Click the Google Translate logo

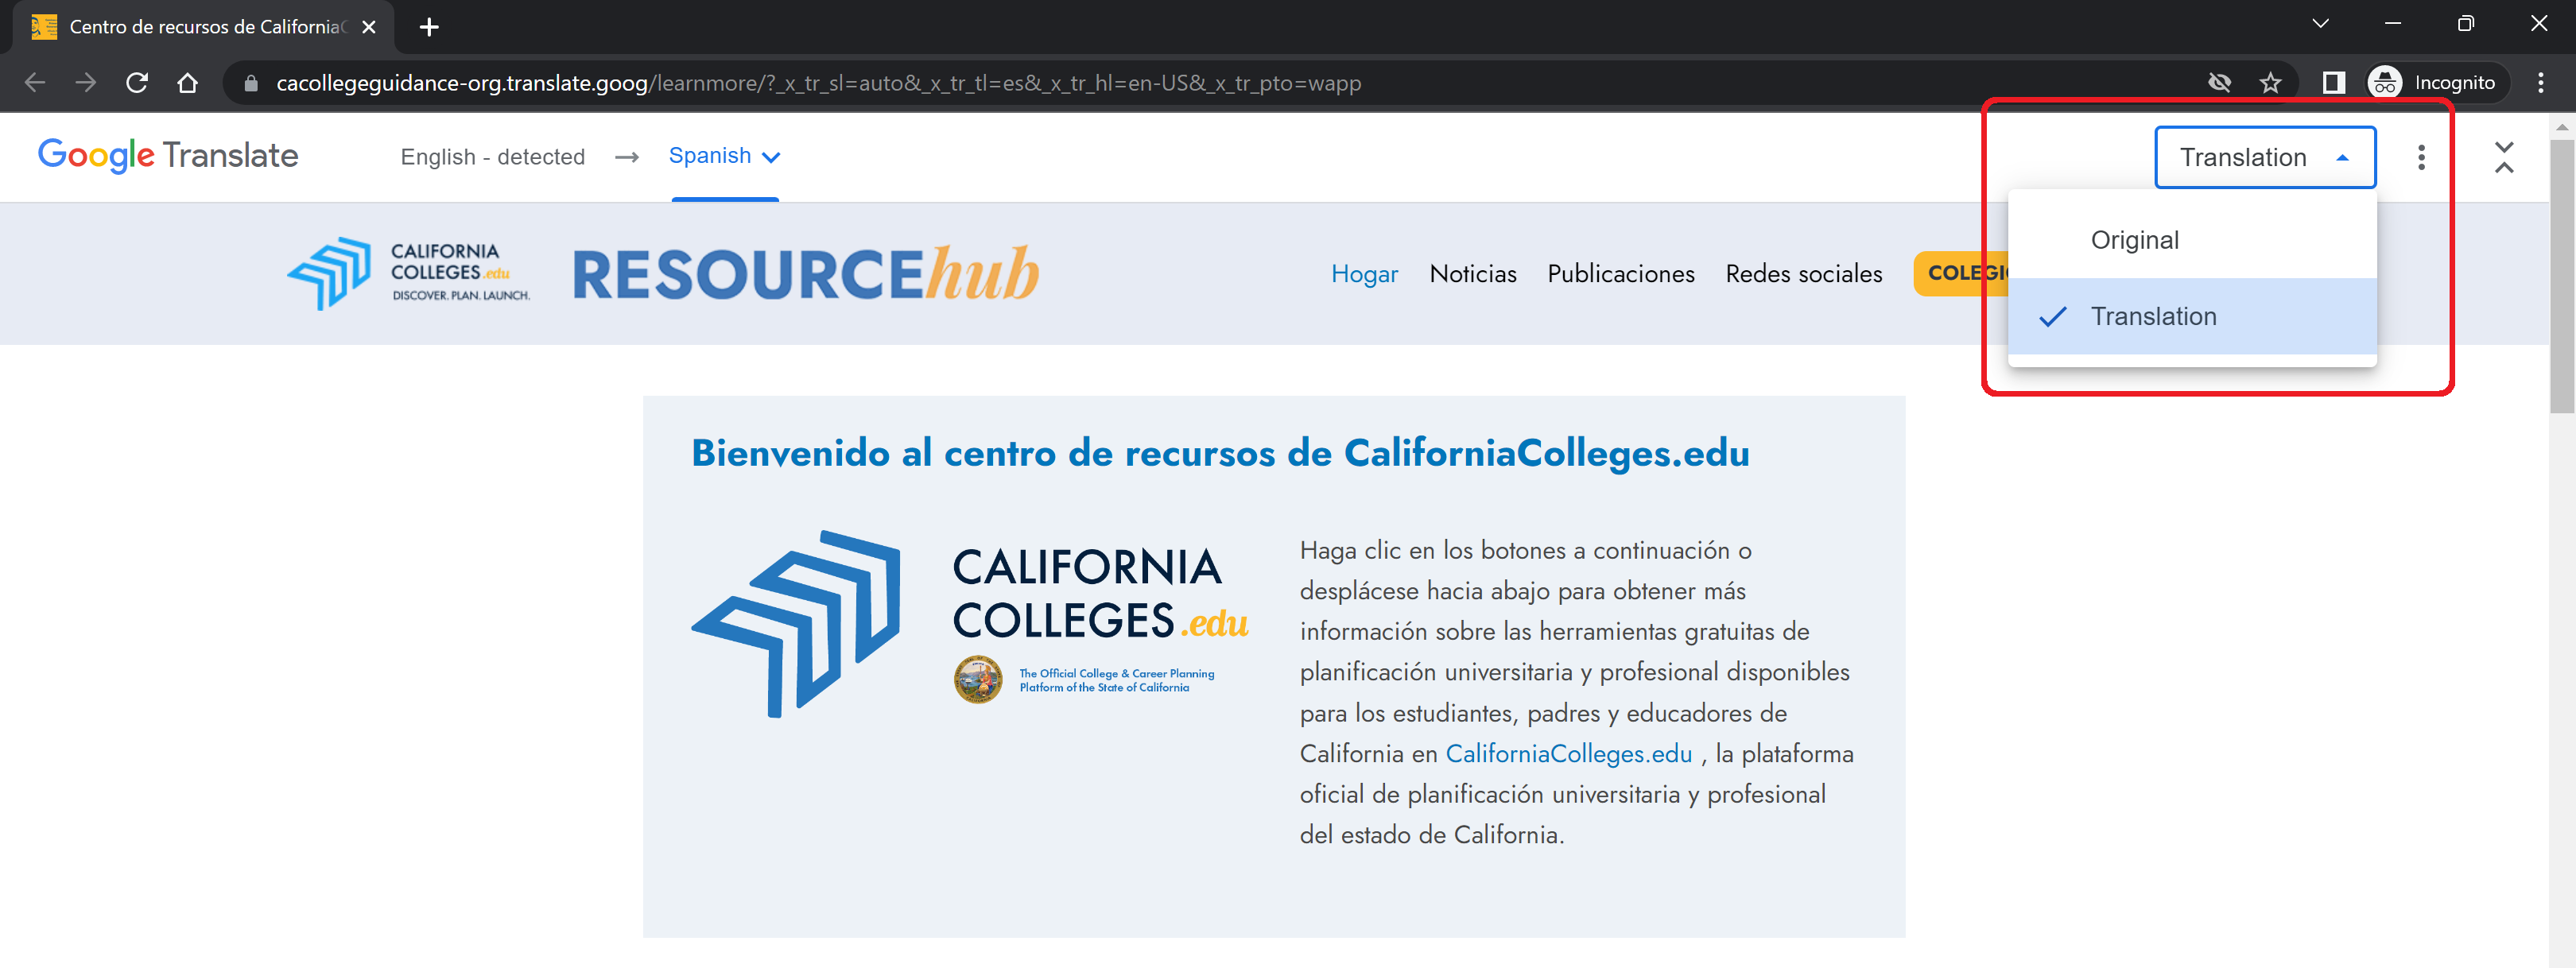pos(168,156)
